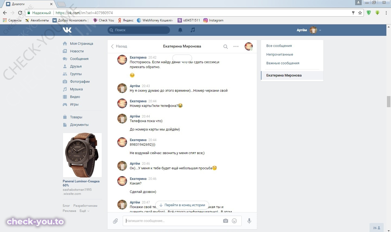Viewport: 391px width, 232px height.
Task: Click the browser address bar URL
Action: point(84,13)
